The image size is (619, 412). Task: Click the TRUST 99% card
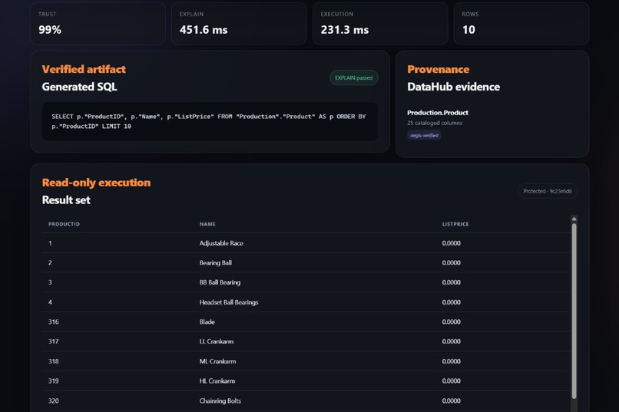click(x=98, y=24)
